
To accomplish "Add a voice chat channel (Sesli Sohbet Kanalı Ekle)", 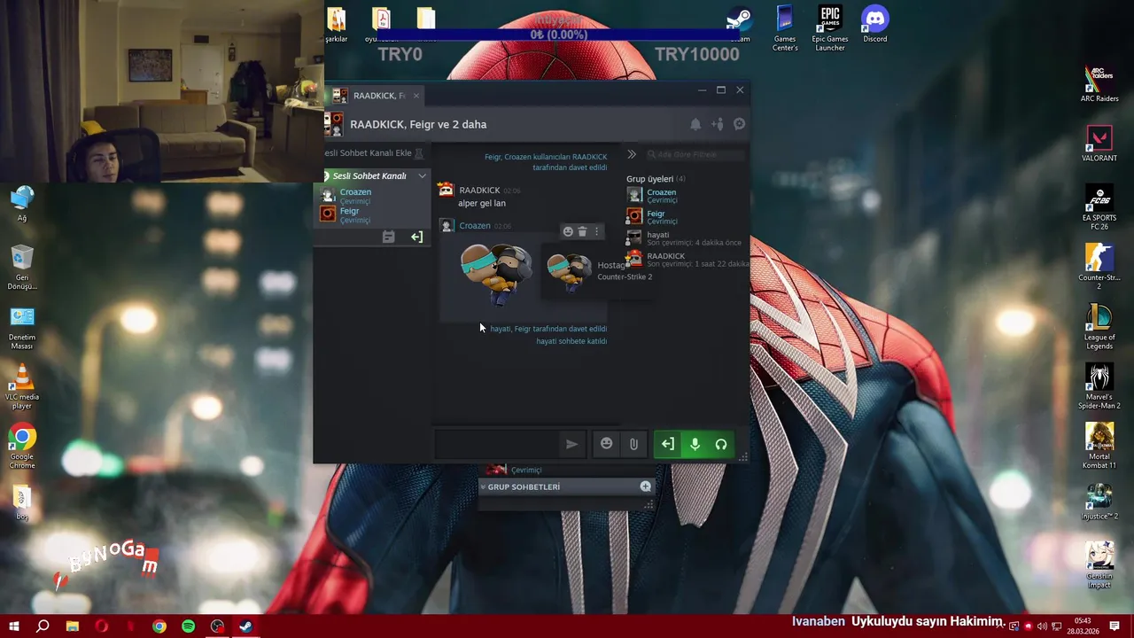I will point(371,153).
